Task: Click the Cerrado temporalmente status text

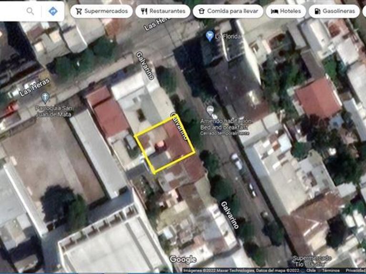Action: 225,133
